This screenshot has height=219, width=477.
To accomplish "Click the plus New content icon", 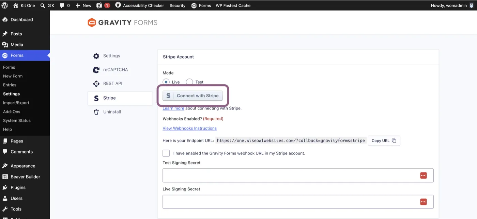I will [78, 5].
